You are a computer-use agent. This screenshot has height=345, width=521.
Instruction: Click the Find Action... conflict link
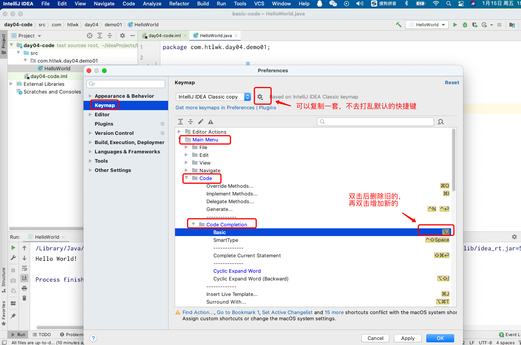(198, 313)
